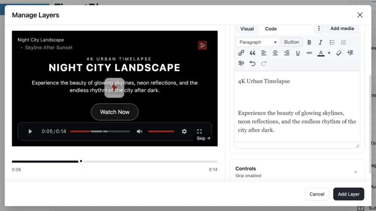The image size is (376, 211).
Task: Open the text color dropdown arrow
Action: coord(329,53)
